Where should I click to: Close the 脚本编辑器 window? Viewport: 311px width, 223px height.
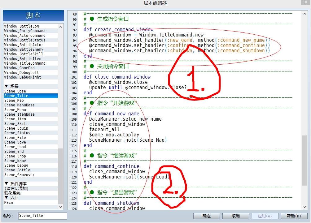point(306,2)
